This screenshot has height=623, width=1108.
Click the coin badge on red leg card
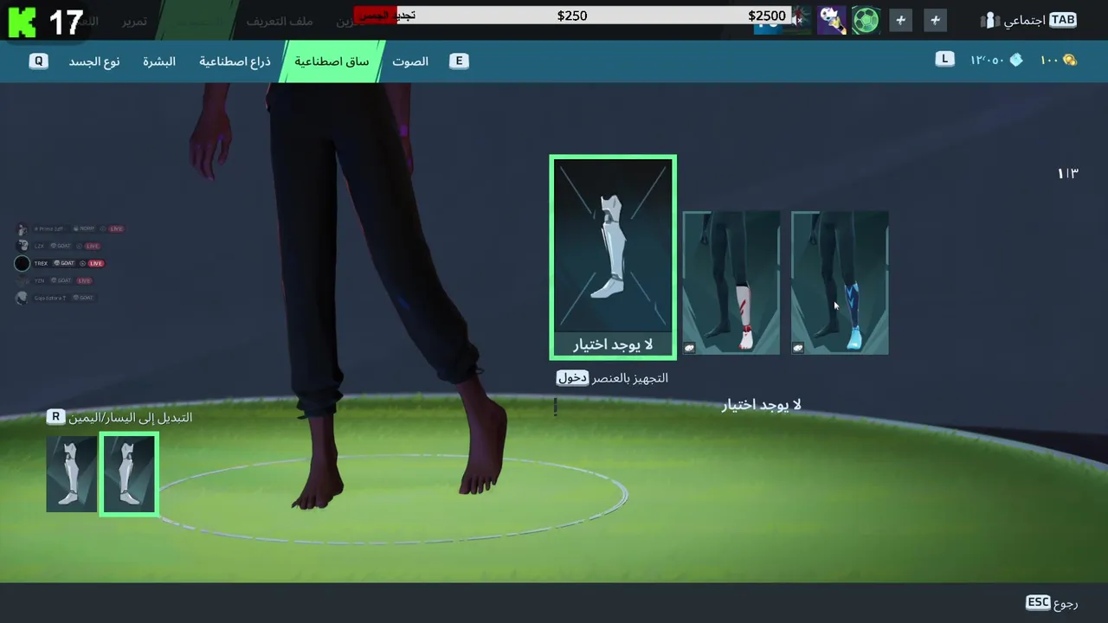(690, 348)
